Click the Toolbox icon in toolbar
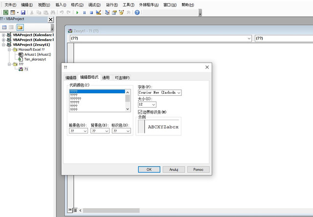 point(128,12)
